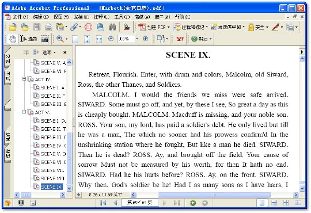The width and height of the screenshot is (311, 213).
Task: Click the Zoom In plus button
Action: 145,38
